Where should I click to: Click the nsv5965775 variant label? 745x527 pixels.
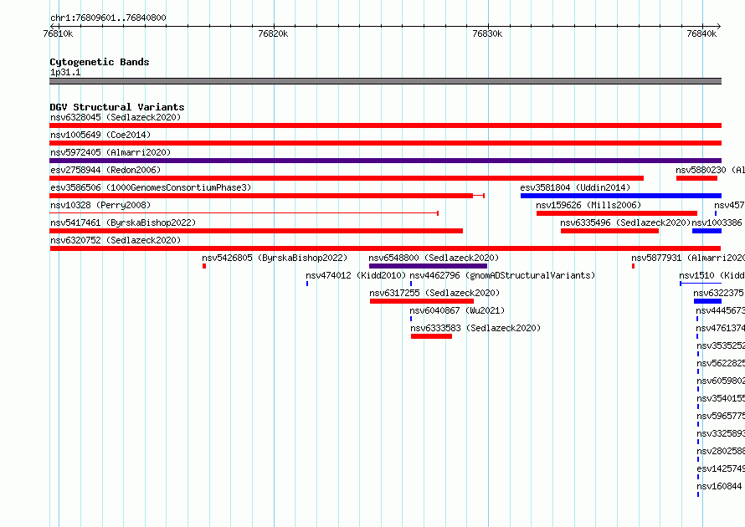(721, 416)
